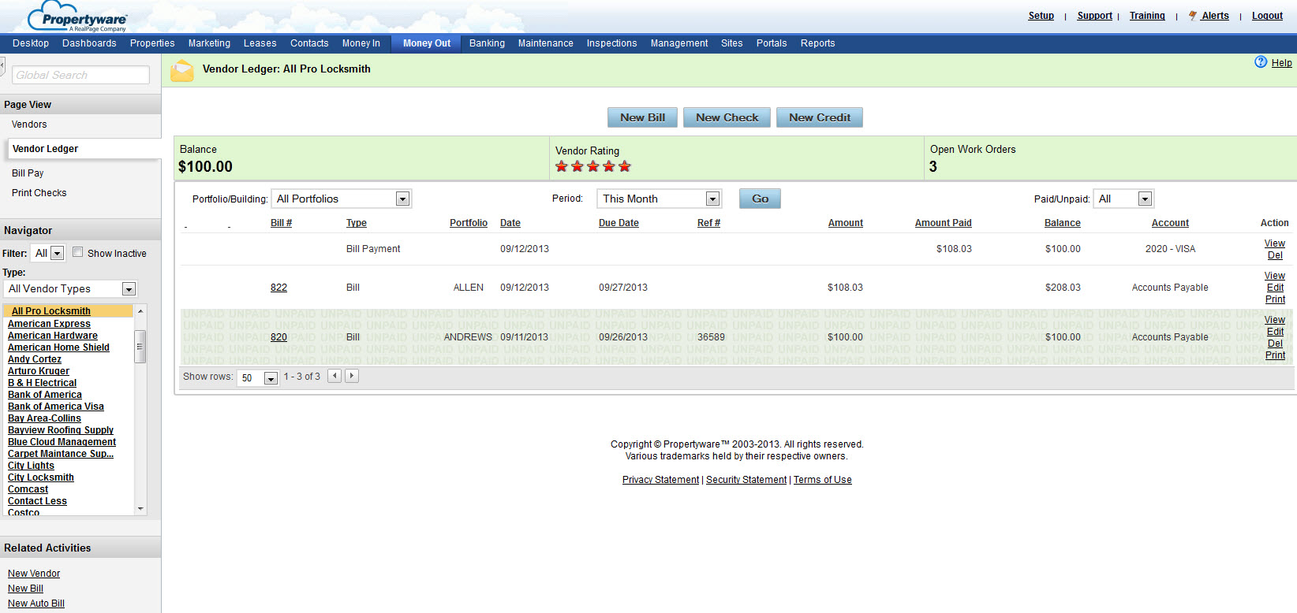Click the Terms of Use link

[x=823, y=480]
